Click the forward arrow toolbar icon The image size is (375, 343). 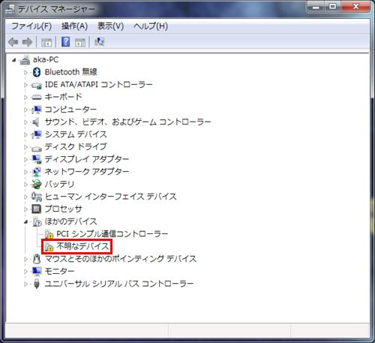click(27, 42)
